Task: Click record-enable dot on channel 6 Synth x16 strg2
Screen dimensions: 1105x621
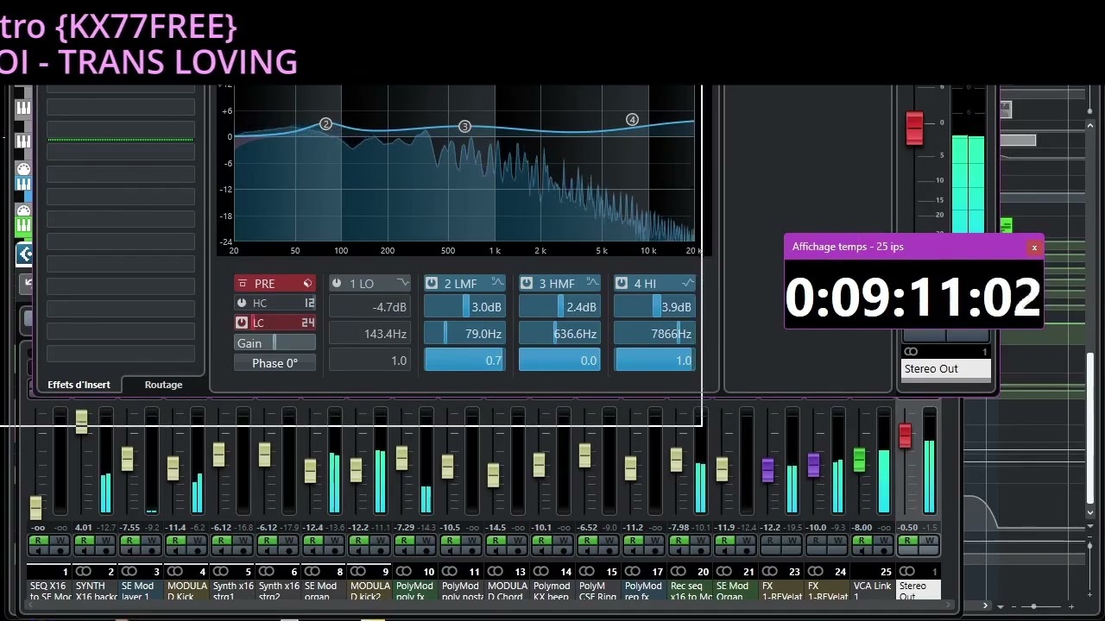Action: click(x=289, y=551)
